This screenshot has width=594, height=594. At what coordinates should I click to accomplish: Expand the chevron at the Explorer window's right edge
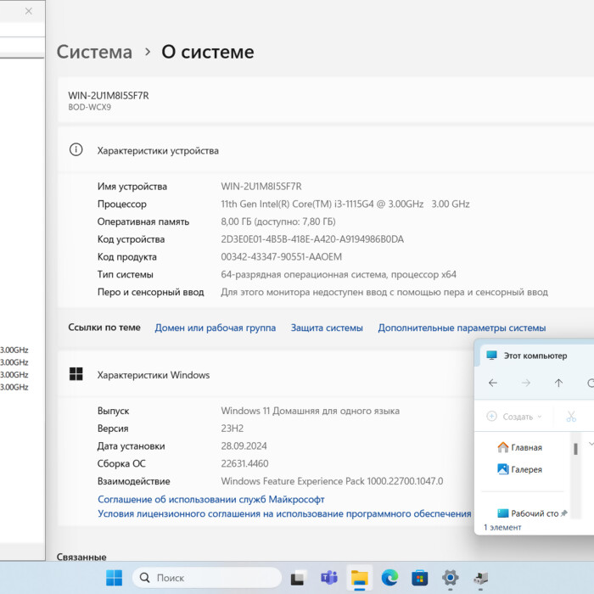pos(591,444)
